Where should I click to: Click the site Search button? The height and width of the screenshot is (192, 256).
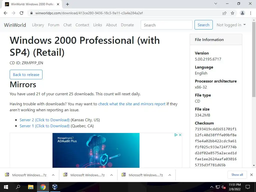[203, 25]
